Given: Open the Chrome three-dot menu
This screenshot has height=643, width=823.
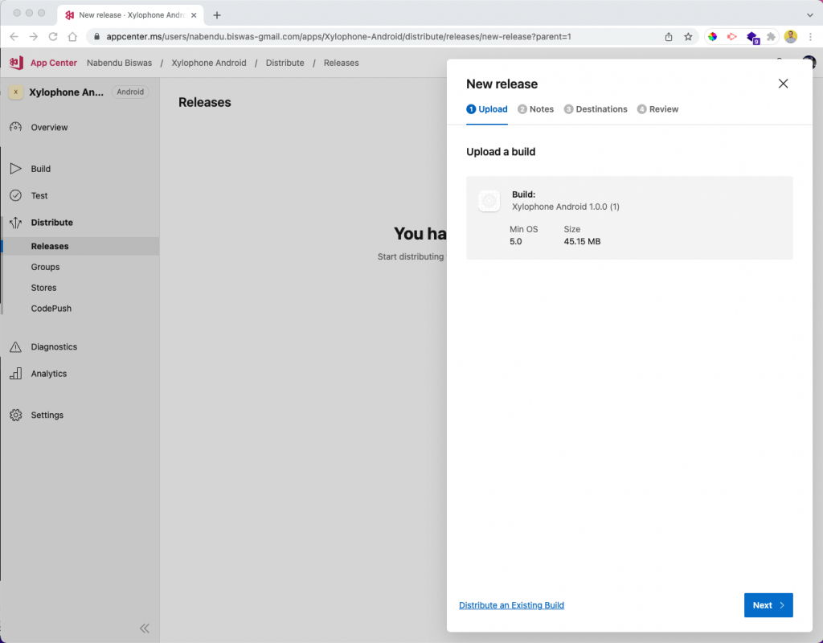Looking at the screenshot, I should pyautogui.click(x=810, y=37).
